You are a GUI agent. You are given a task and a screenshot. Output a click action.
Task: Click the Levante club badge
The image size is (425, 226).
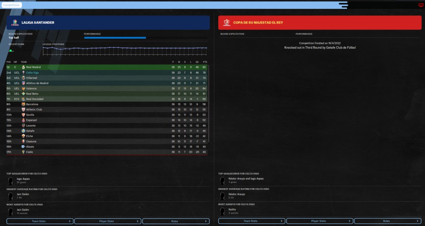pos(23,126)
